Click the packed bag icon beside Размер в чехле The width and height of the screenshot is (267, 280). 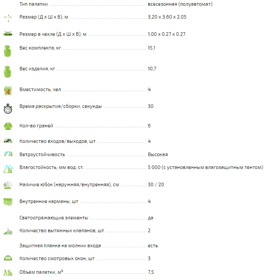coord(8,34)
